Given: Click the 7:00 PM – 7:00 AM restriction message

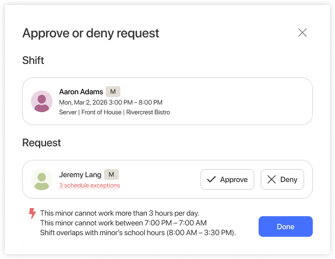Looking at the screenshot, I should pyautogui.click(x=123, y=223).
